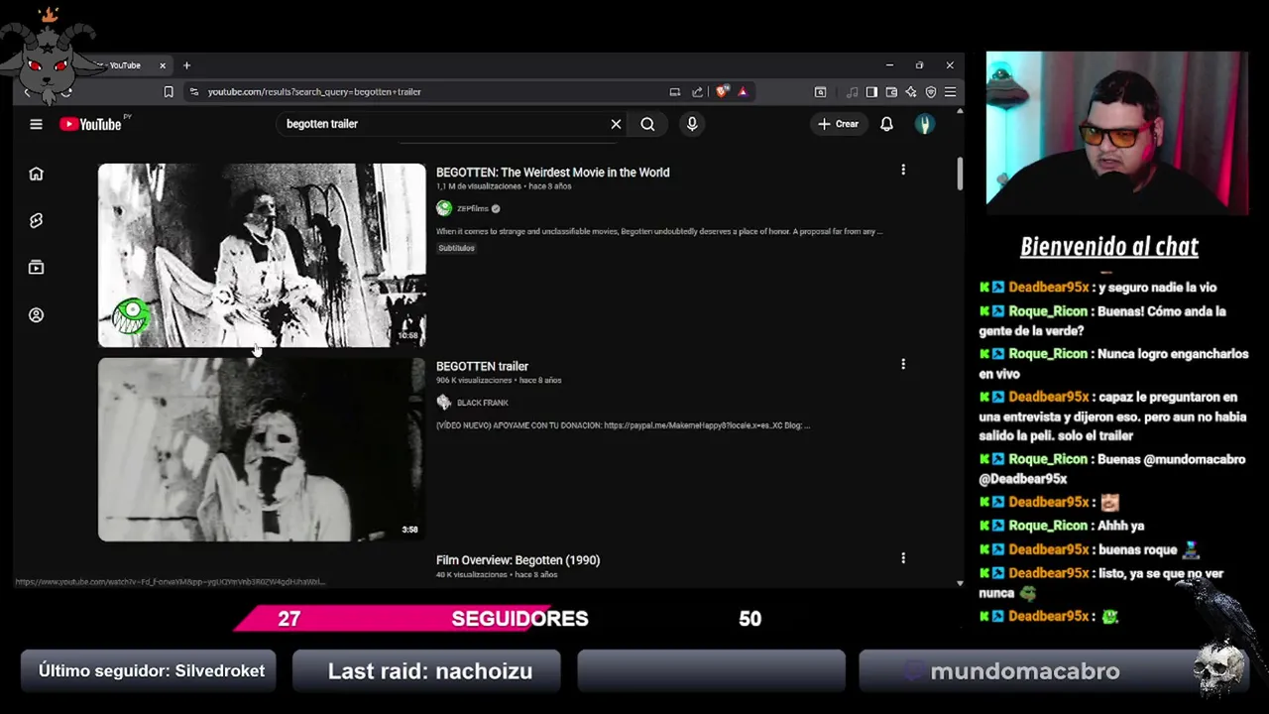This screenshot has width=1269, height=714.
Task: Go to the YouTube logo home link
Action: (x=91, y=124)
